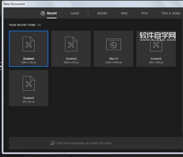Image resolution: width=183 pixels, height=157 pixels.
Task: Click the globe browser icon on iMac 27
Action: pyautogui.click(x=113, y=45)
